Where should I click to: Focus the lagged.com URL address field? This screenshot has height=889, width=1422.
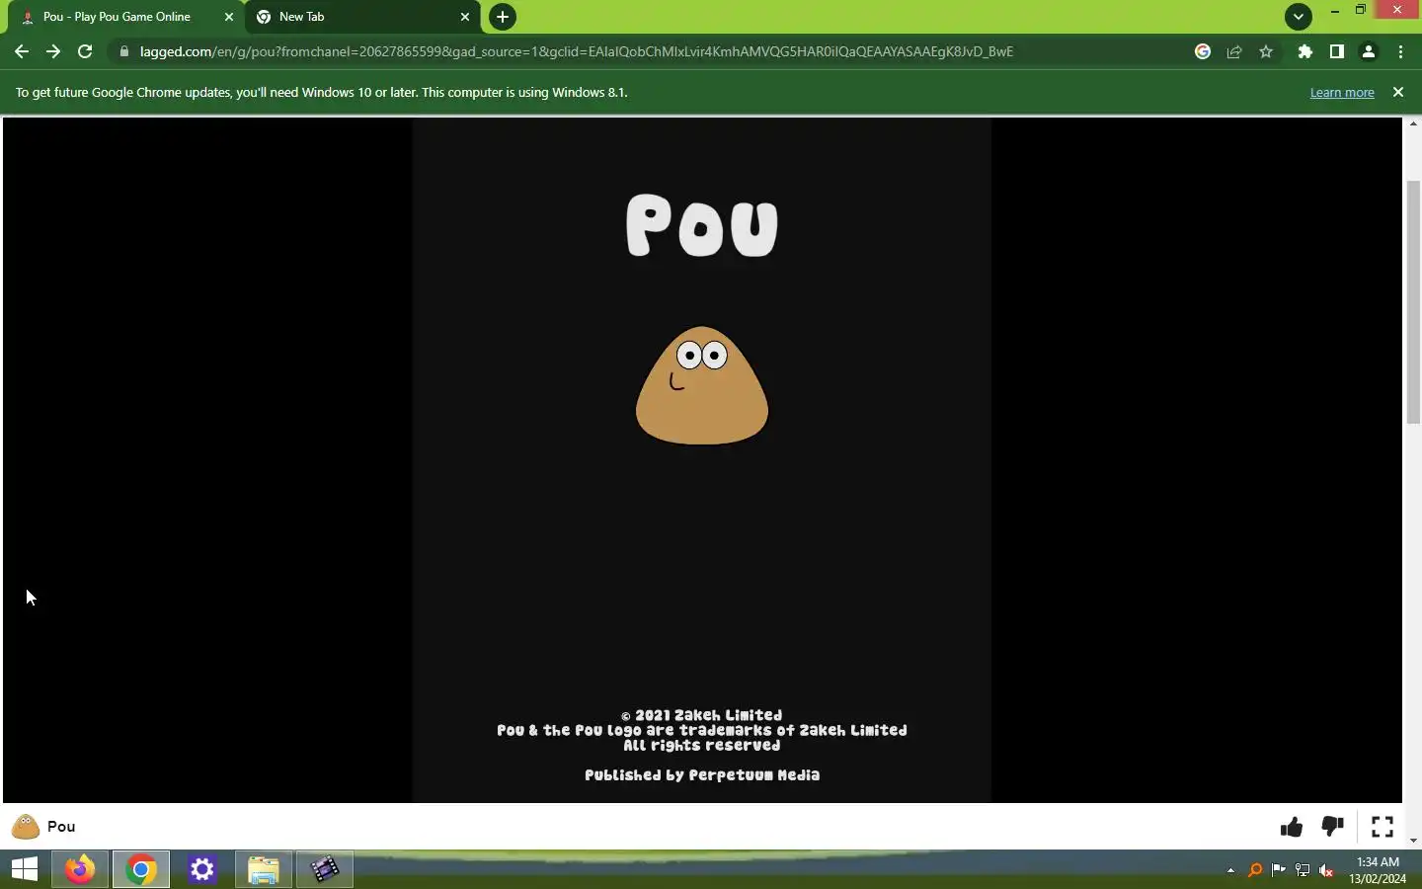click(577, 51)
